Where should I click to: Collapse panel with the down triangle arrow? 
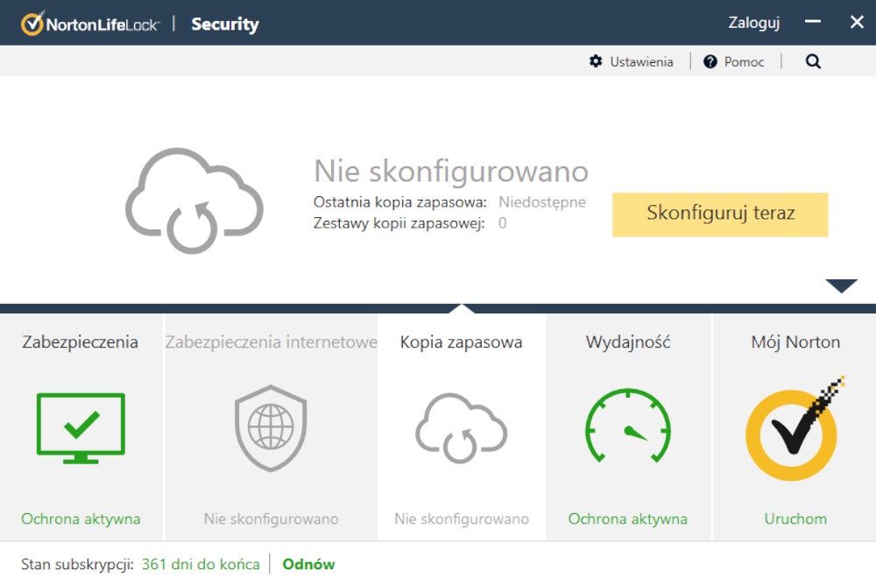[841, 285]
